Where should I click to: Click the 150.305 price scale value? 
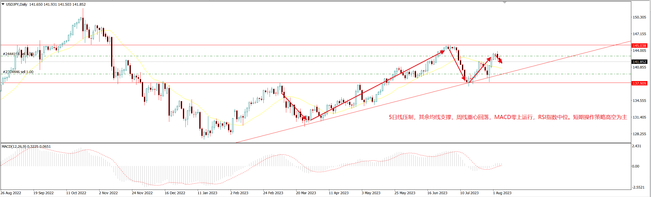[639, 17]
